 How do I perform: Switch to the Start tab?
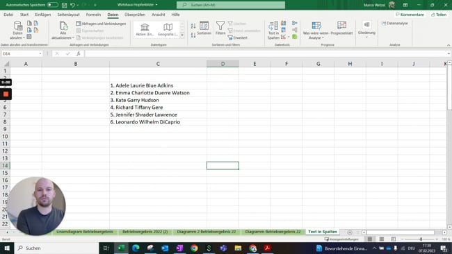[x=24, y=15]
